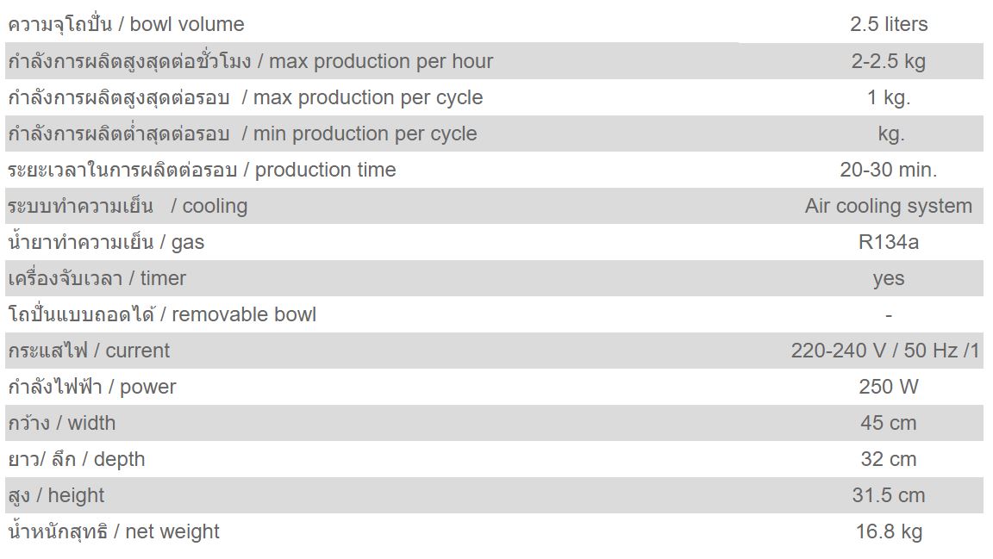
Task: Select the "220-240 V / 50 Hz" value
Action: pyautogui.click(x=885, y=351)
